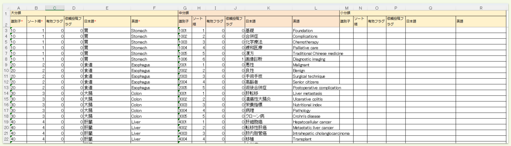This screenshot has width=511, height=146.
Task: Click the 肝内胆管癌 cell
Action: coord(268,133)
